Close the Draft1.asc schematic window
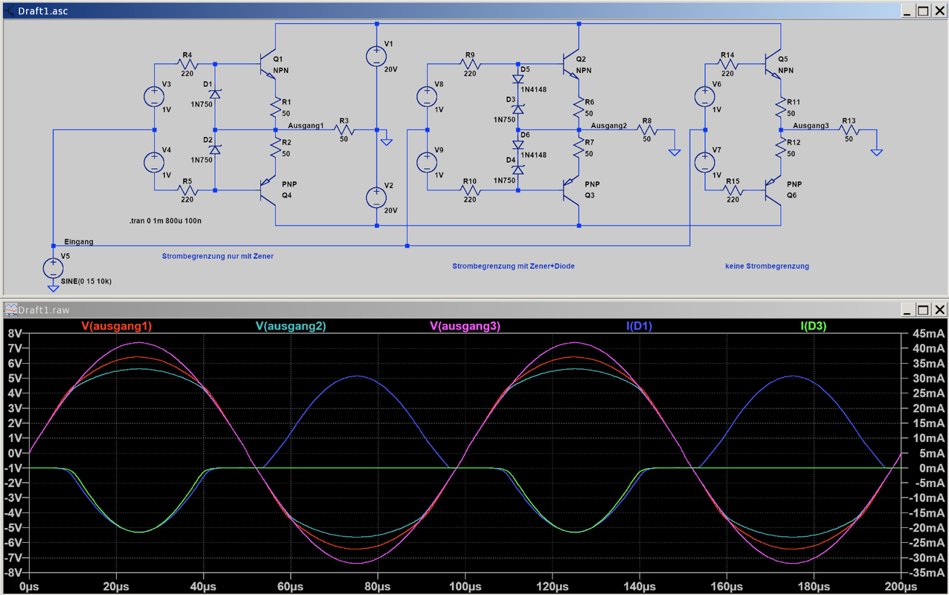Screen dimensions: 949x595 939,10
